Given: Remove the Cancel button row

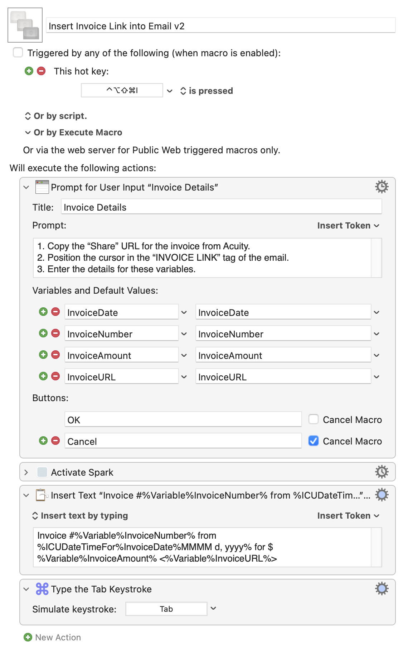Looking at the screenshot, I should [55, 441].
